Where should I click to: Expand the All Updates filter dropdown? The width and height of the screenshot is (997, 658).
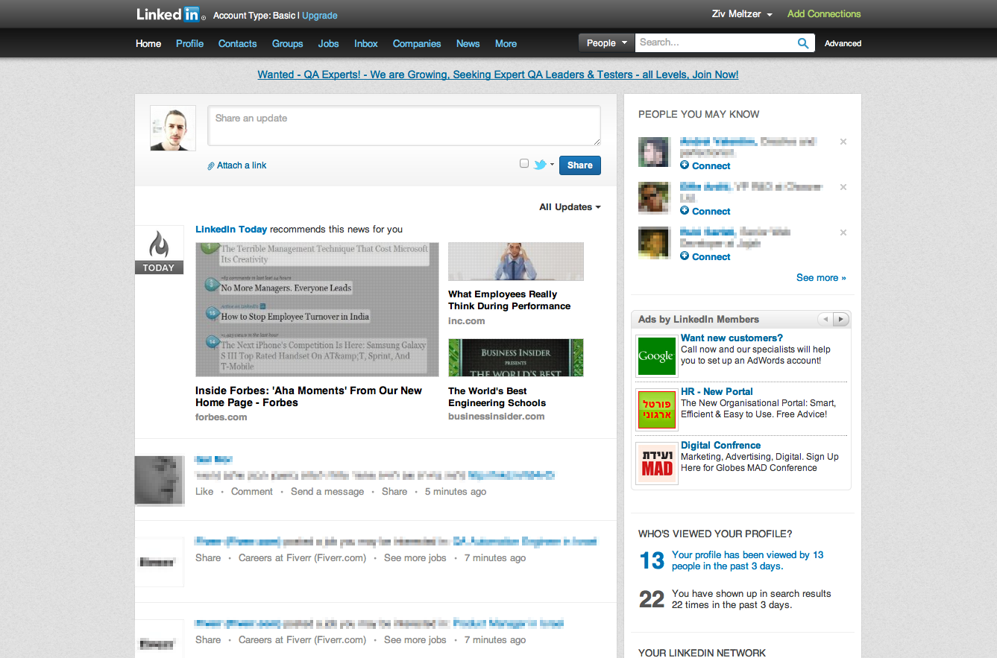(570, 207)
